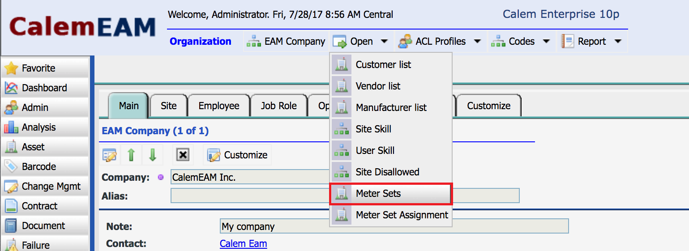Click the edit record icon in toolbar
Screen dimensions: 689x251
110,155
